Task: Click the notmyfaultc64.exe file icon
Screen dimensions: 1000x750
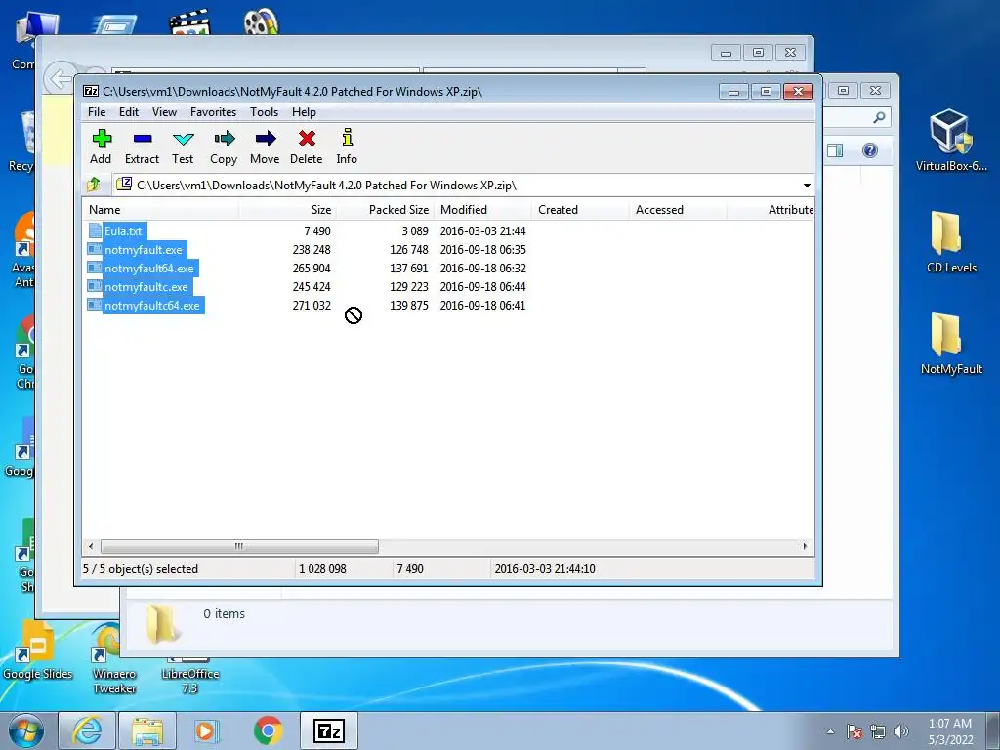Action: pos(95,305)
